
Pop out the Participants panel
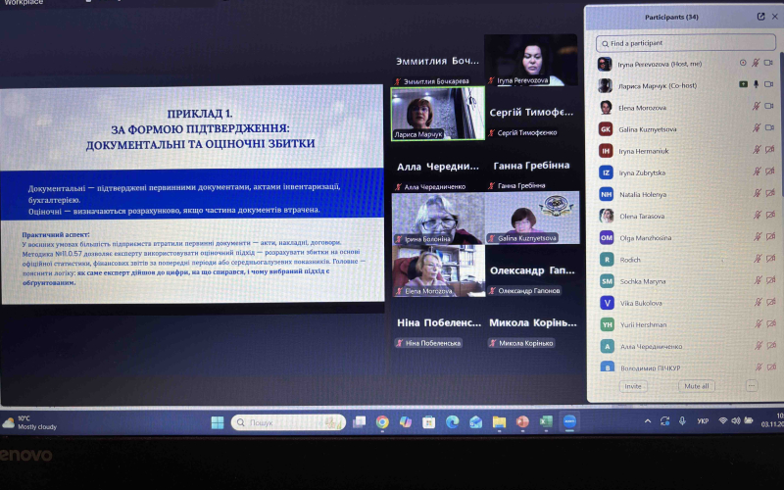[x=760, y=17]
